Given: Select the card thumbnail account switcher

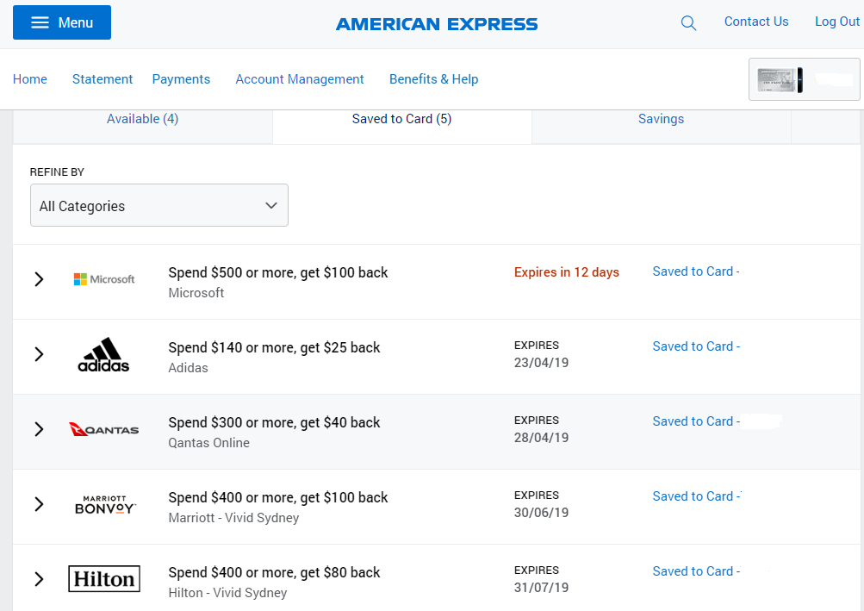Looking at the screenshot, I should (804, 79).
